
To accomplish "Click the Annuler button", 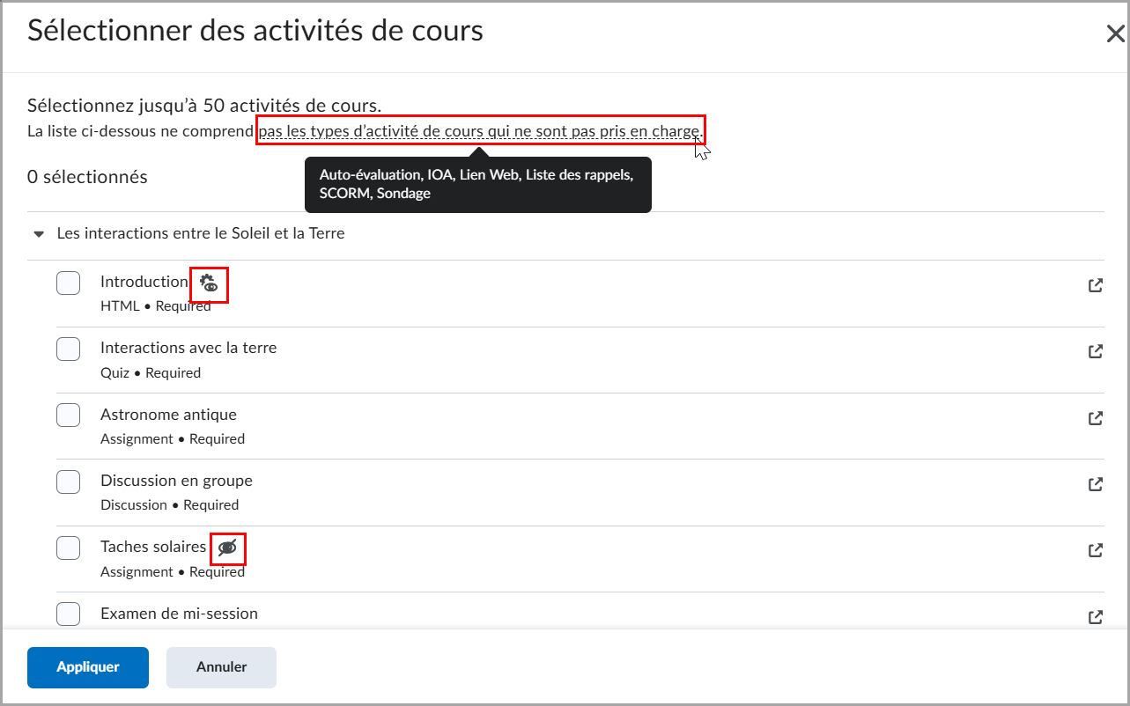I will pos(220,667).
